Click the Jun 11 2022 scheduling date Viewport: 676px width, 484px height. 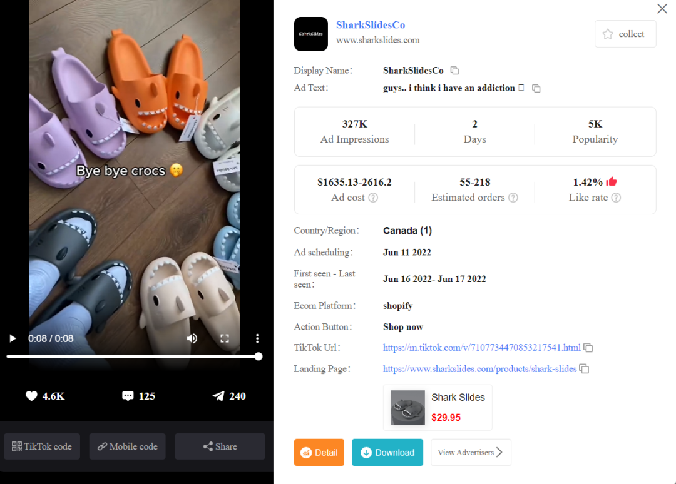[407, 253]
